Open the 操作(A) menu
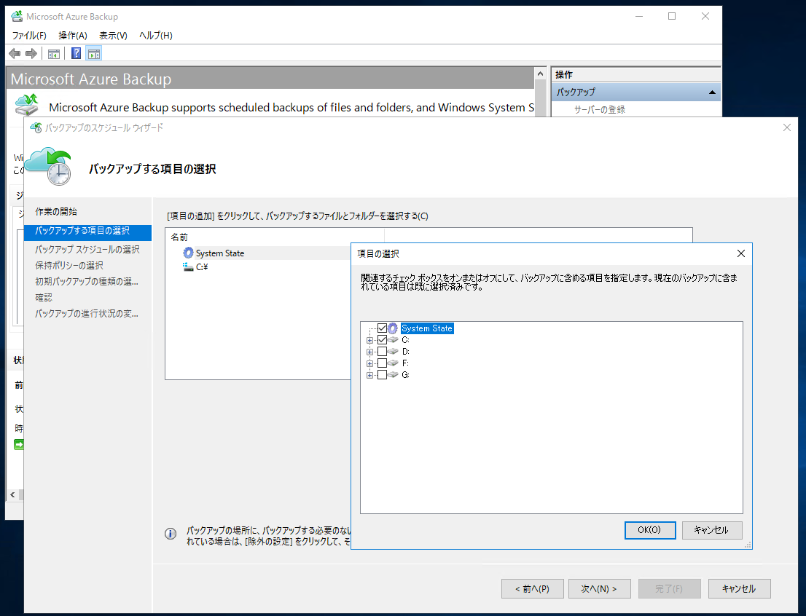806x616 pixels. tap(71, 34)
